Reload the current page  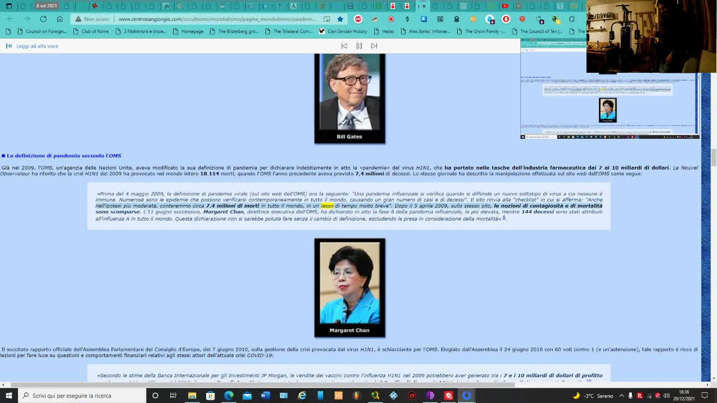[43, 19]
